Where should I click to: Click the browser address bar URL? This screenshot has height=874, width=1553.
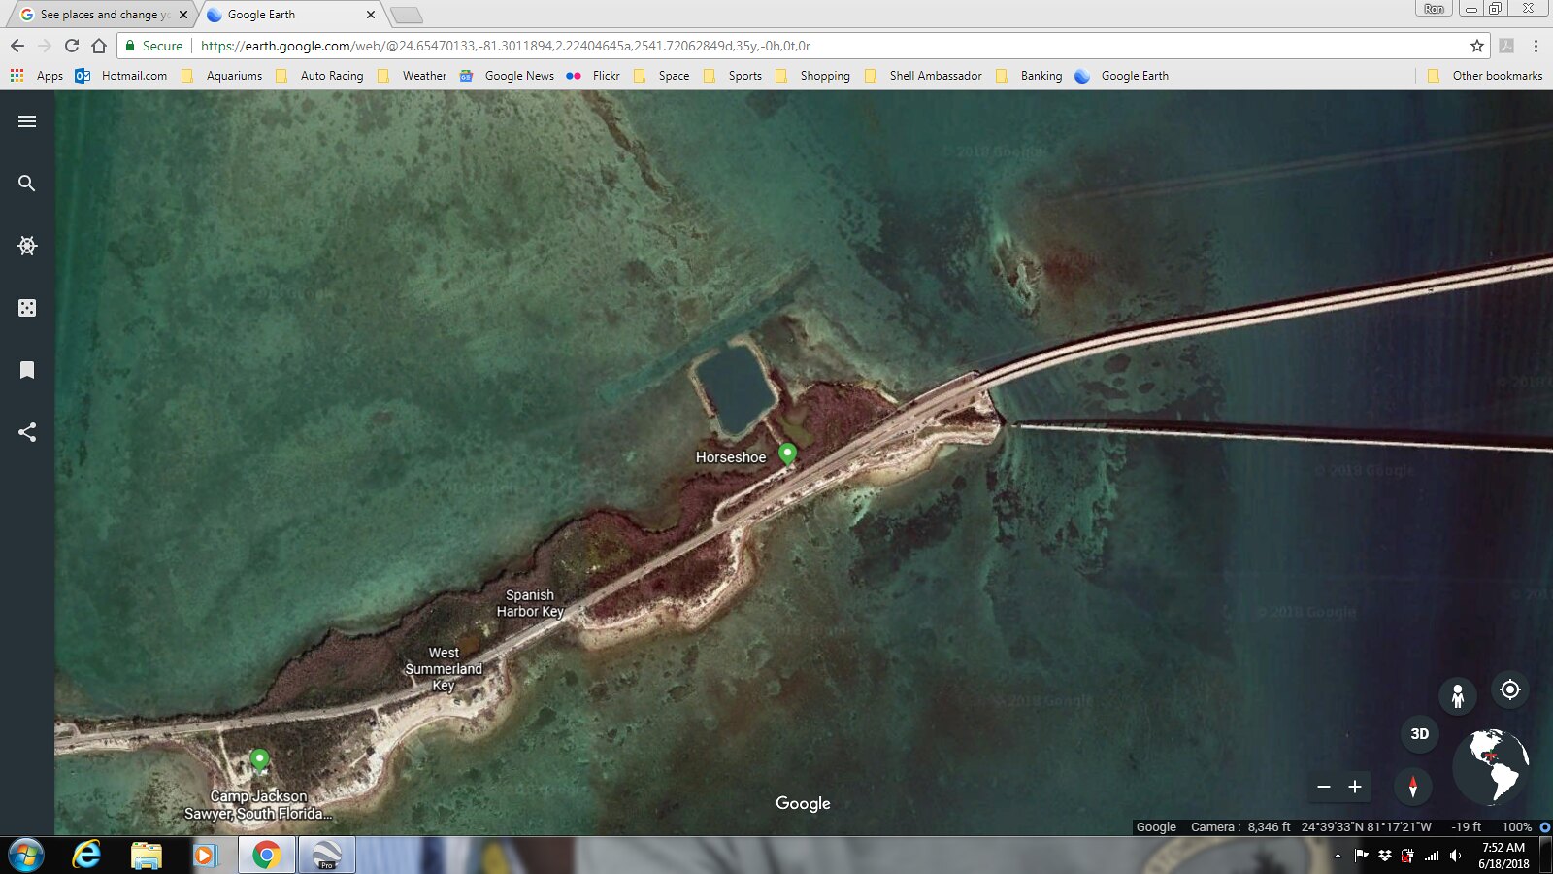[505, 46]
